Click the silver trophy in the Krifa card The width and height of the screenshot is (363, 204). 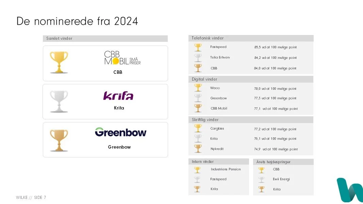[x=59, y=102]
